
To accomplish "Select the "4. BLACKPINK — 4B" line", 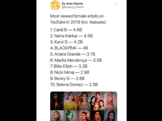I will click(x=69, y=48).
